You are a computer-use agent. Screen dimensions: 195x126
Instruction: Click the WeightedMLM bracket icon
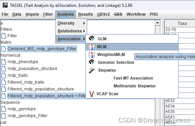92,55
